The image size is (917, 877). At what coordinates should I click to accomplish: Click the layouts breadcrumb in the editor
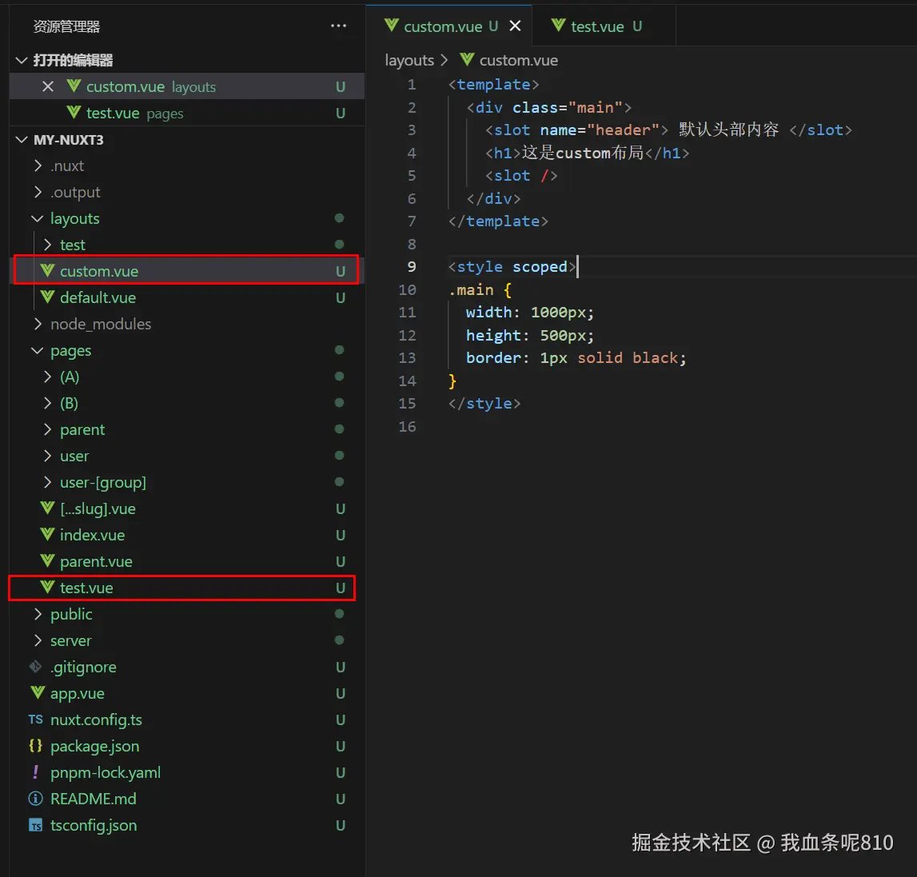click(409, 60)
